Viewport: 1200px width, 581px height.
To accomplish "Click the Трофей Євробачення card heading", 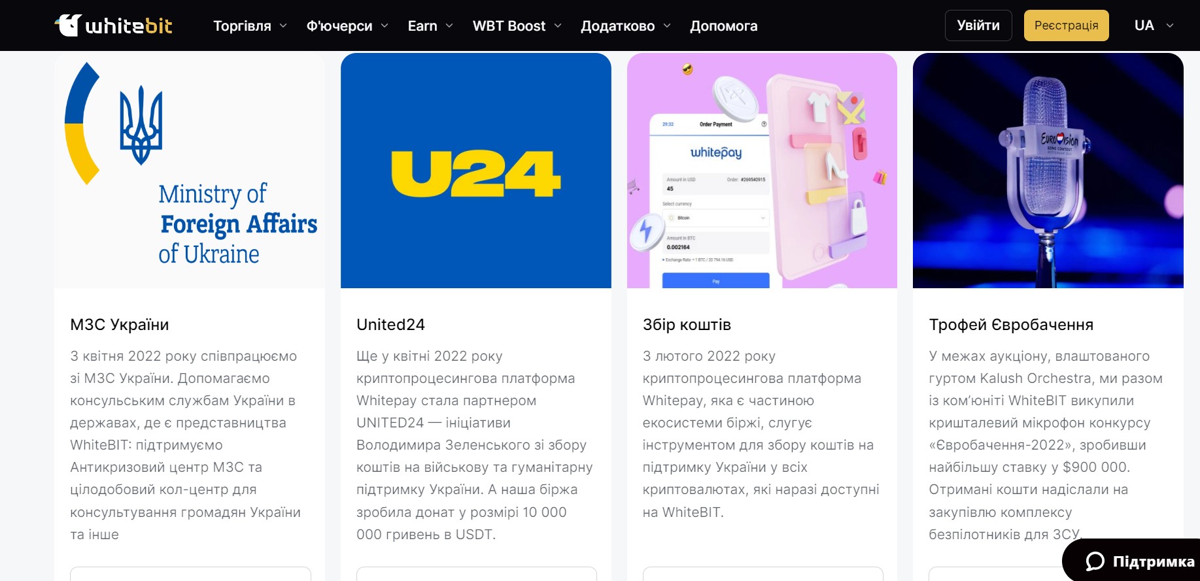I will pos(1011,325).
